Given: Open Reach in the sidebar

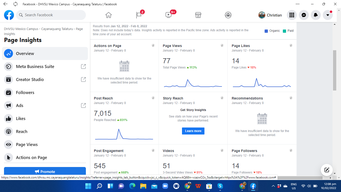Looking at the screenshot, I should coord(45,131).
